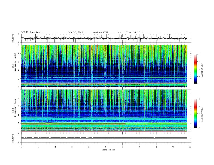Click the 'Time (min)' axis label
The height and width of the screenshot is (165, 214).
tap(108, 150)
